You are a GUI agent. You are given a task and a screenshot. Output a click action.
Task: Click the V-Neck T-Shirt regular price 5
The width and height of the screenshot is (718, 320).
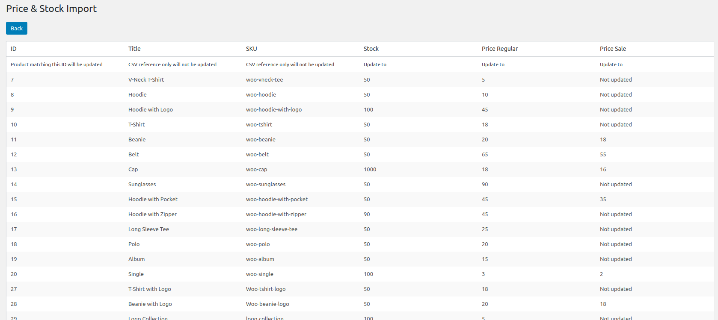click(484, 79)
